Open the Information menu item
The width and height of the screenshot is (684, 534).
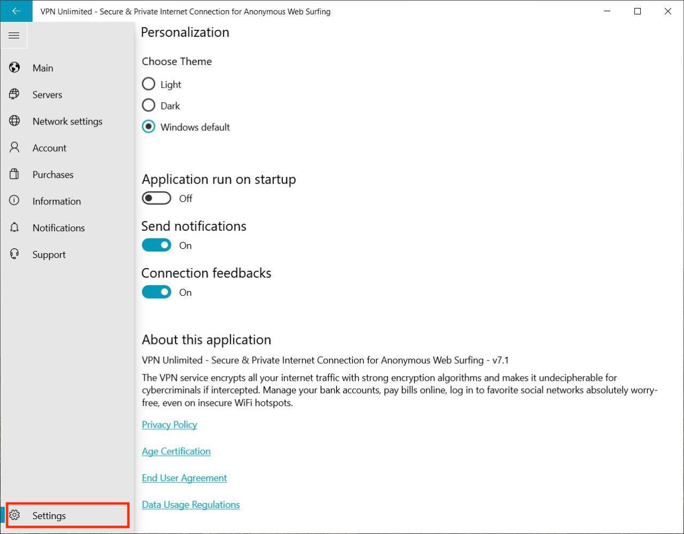(x=56, y=201)
